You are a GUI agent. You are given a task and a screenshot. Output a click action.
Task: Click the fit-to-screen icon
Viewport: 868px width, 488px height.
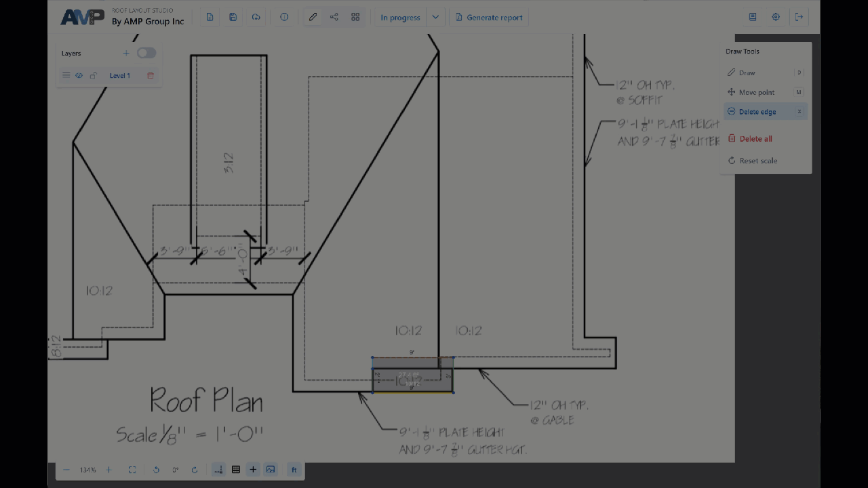(x=132, y=470)
